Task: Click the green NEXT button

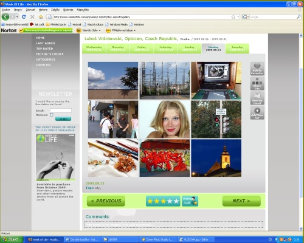Action: [x=241, y=201]
